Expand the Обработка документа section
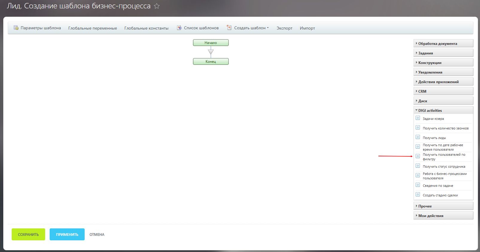The height and width of the screenshot is (252, 480). 443,44
